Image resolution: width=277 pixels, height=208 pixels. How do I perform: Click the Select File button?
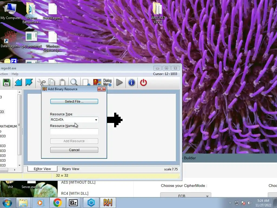point(74,101)
